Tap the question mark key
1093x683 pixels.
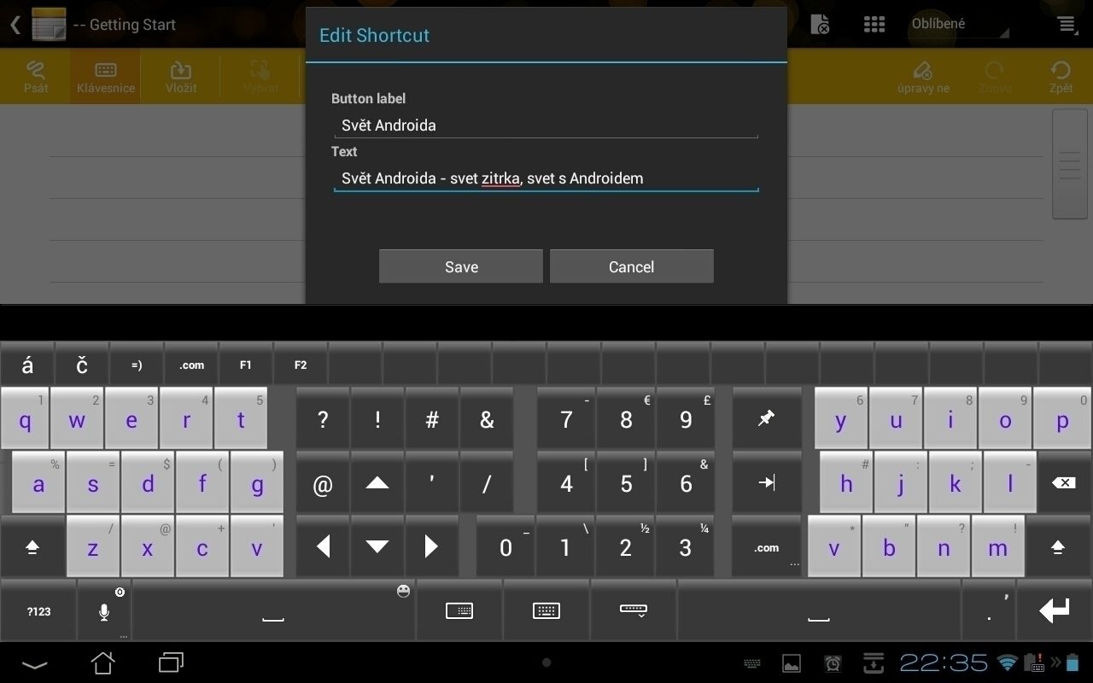323,418
